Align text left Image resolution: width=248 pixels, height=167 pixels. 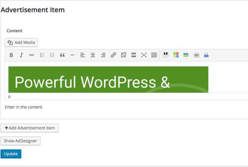(x=83, y=55)
